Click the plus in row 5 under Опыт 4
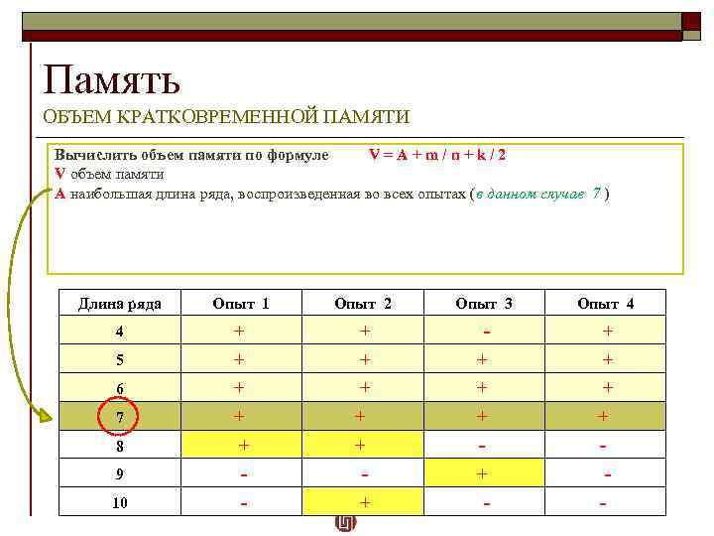This screenshot has height=536, width=714. 608,359
